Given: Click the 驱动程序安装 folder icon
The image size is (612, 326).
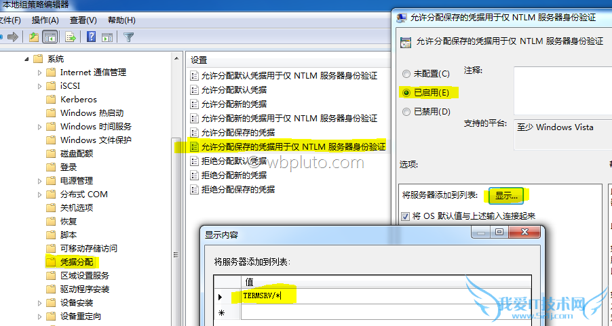Looking at the screenshot, I should [51, 289].
